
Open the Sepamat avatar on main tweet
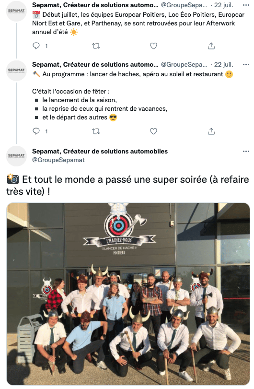pyautogui.click(x=16, y=156)
